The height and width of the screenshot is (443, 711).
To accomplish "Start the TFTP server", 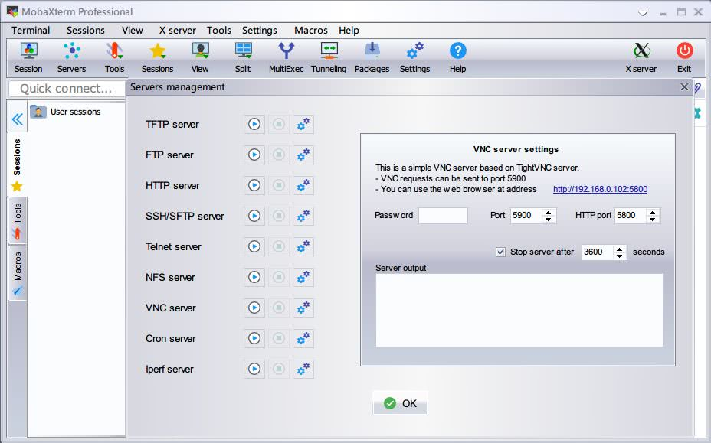I will 254,124.
